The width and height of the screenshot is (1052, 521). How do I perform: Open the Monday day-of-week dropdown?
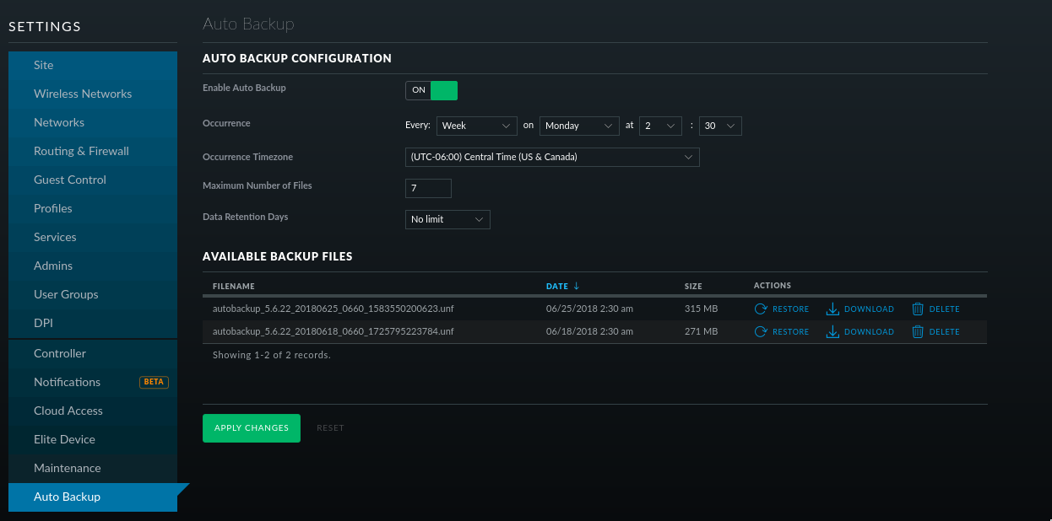click(x=579, y=126)
